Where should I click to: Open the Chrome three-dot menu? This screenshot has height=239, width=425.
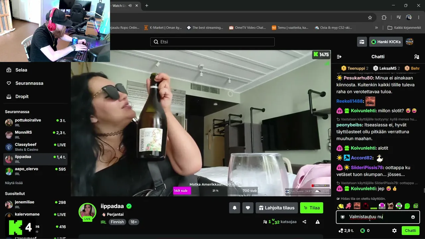pyautogui.click(x=418, y=18)
